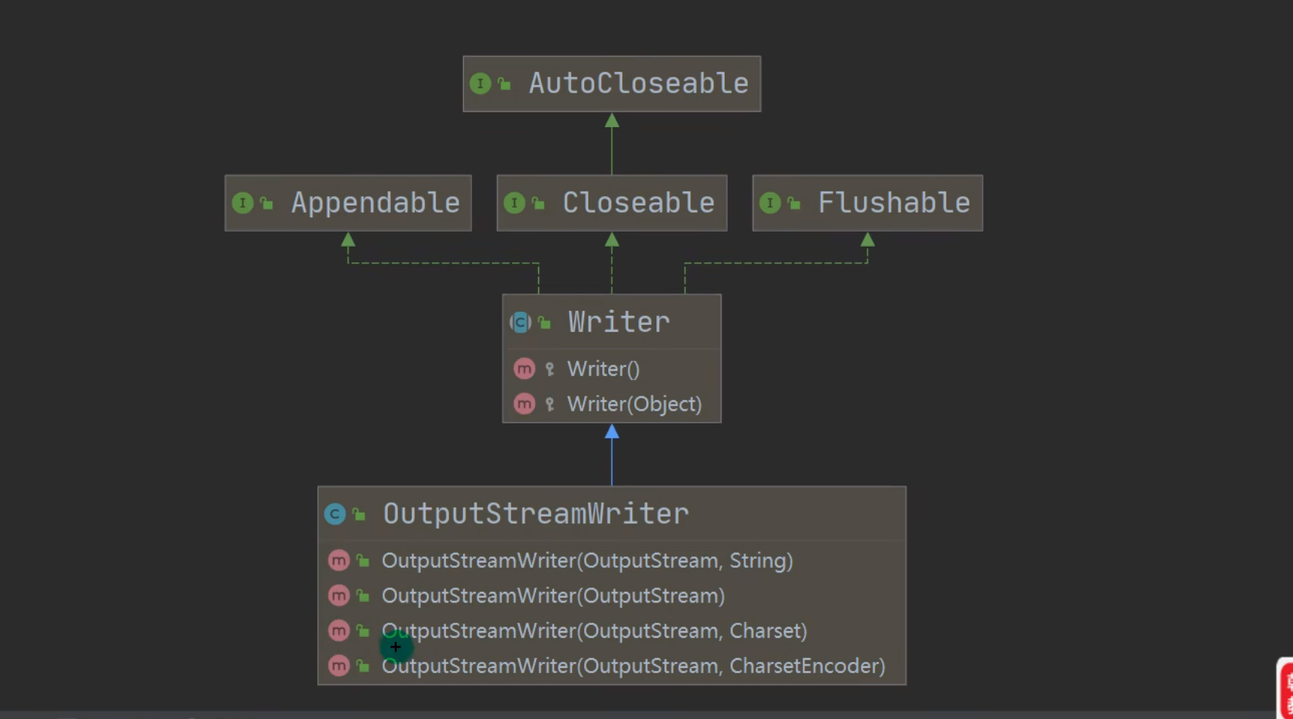Click the abstract class icon beside Writer
Viewport: 1293px width, 719px height.
pyautogui.click(x=520, y=323)
